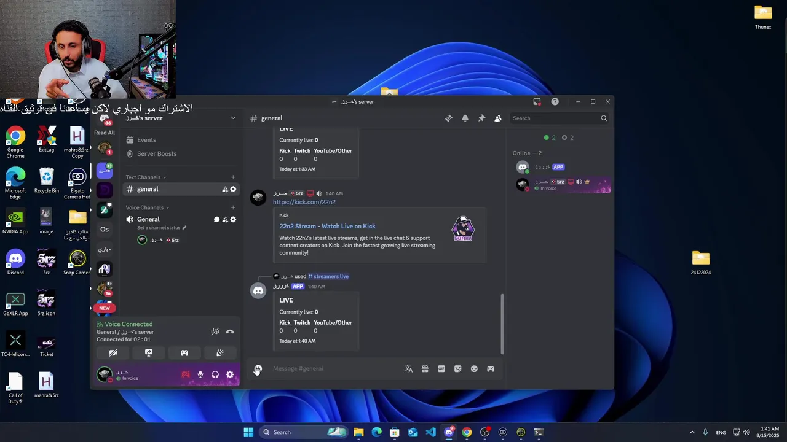Select the #general text channel
Screen dimensions: 787x442
(181, 189)
